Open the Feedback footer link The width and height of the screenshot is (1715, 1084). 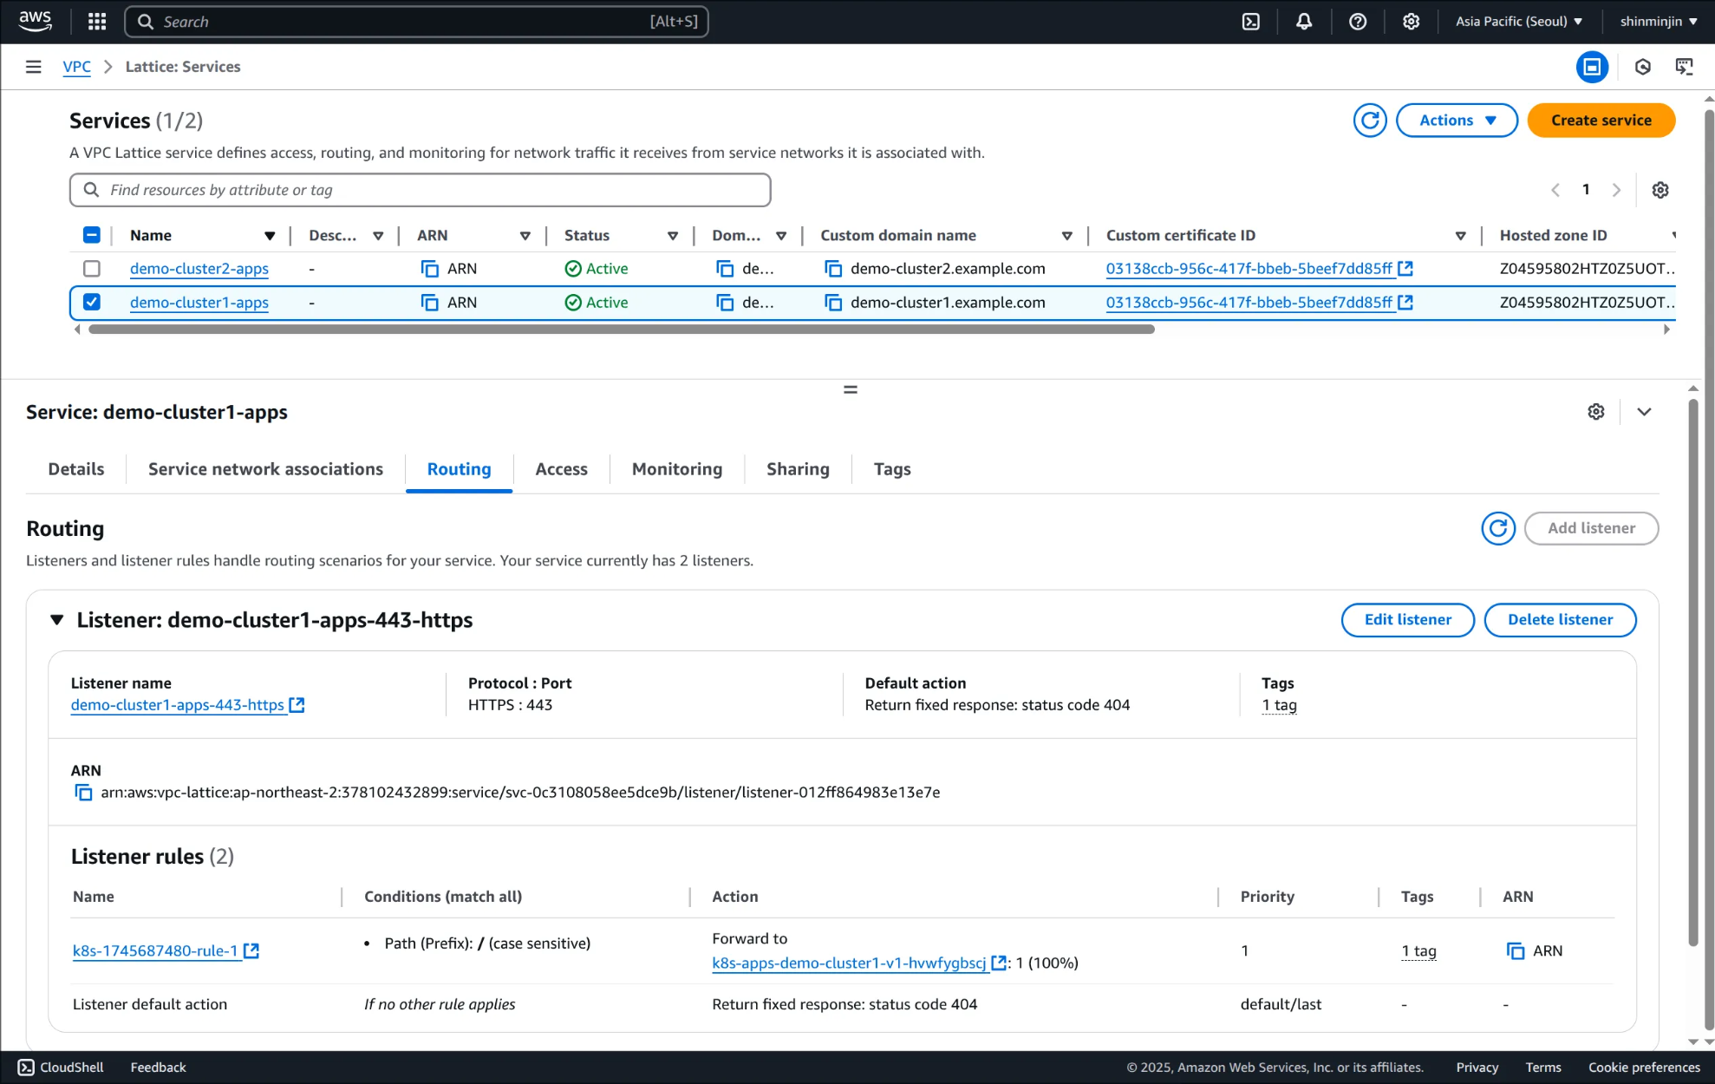click(x=158, y=1068)
